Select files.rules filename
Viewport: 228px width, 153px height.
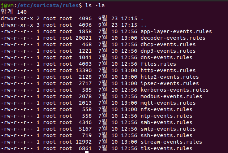coord(158,64)
